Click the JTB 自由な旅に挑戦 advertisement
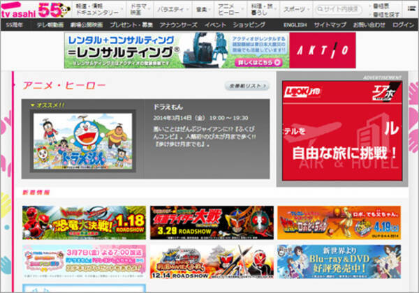 tap(342, 130)
